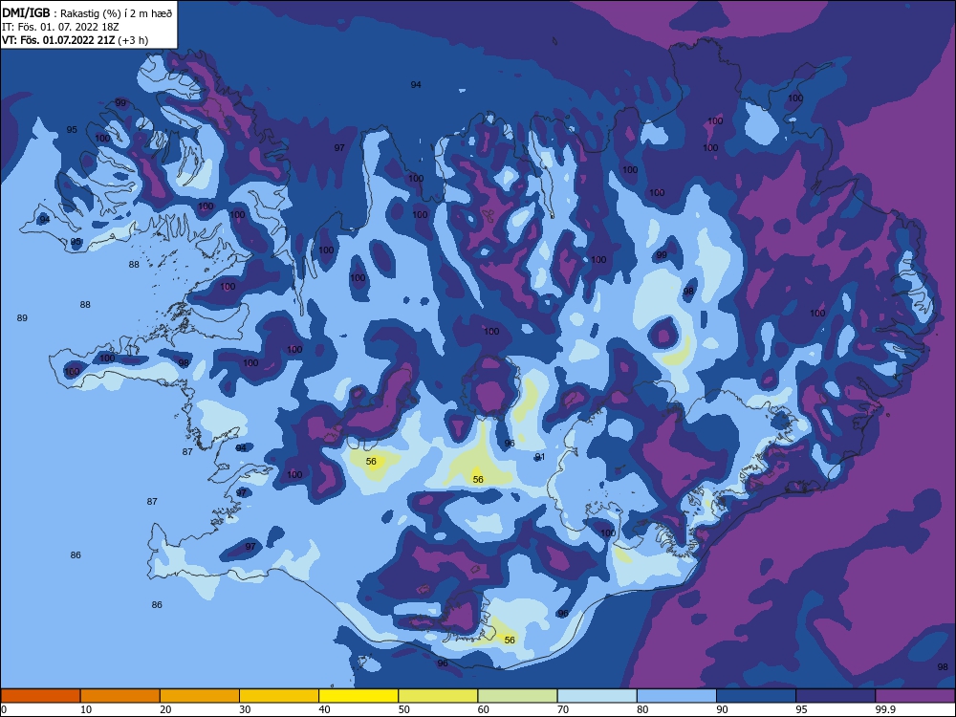Click the legend scale label 20
This screenshot has height=717, width=956.
pos(165,709)
